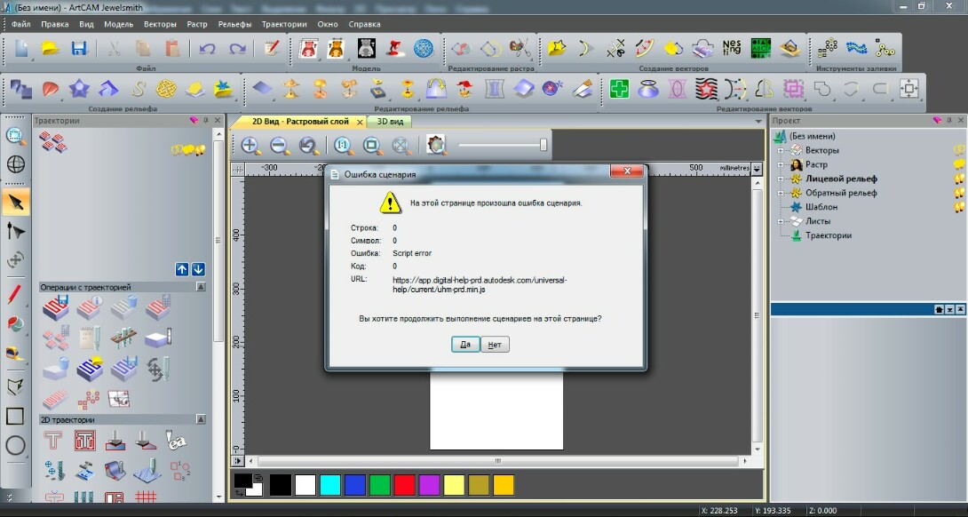The width and height of the screenshot is (968, 517).
Task: Switch to the 3D вид tab
Action: [x=390, y=122]
